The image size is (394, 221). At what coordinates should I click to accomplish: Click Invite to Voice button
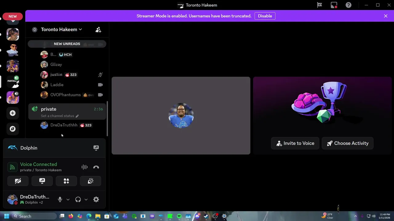click(295, 143)
